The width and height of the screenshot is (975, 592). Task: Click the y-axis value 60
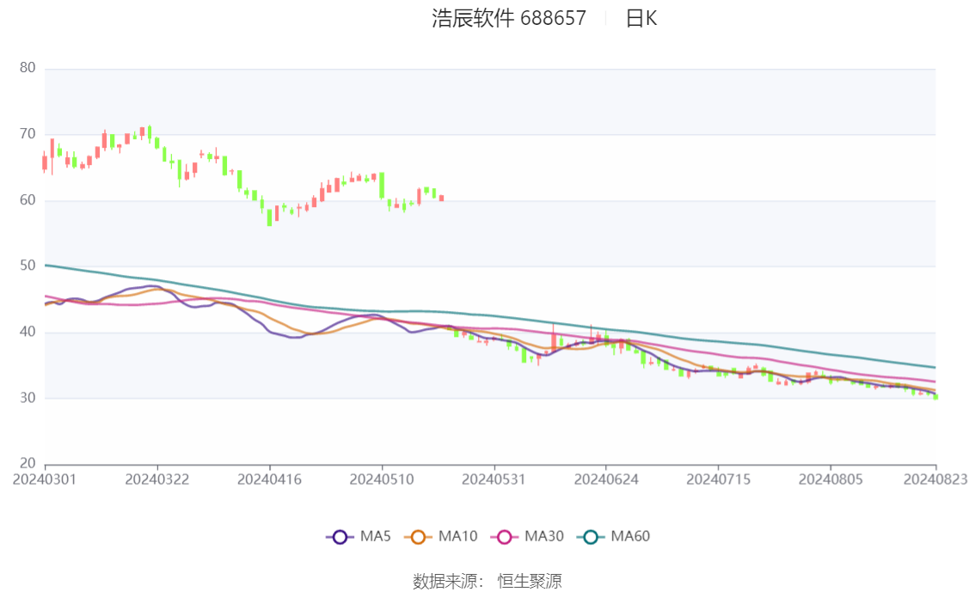28,200
